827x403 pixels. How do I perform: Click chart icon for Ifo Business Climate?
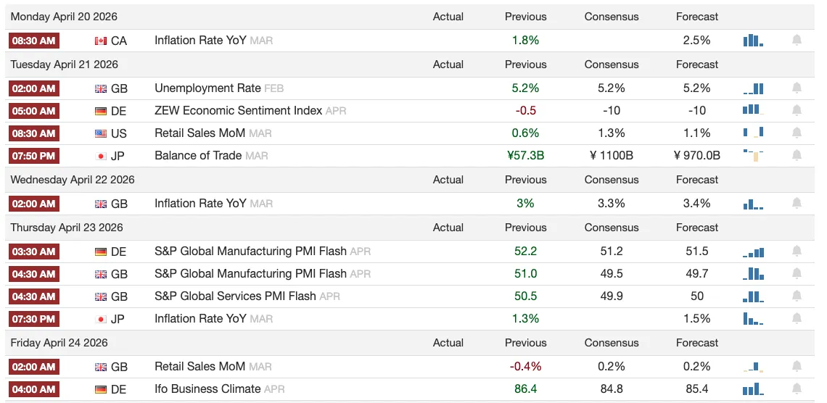point(753,389)
